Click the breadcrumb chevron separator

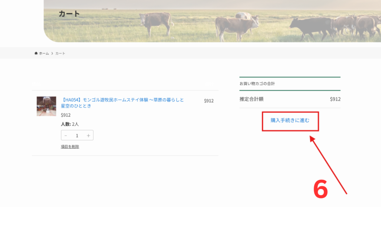point(52,54)
